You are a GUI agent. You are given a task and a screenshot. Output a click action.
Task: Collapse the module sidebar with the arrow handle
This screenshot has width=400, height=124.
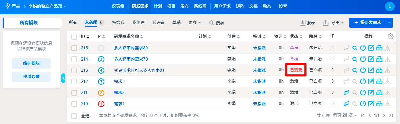pyautogui.click(x=63, y=78)
